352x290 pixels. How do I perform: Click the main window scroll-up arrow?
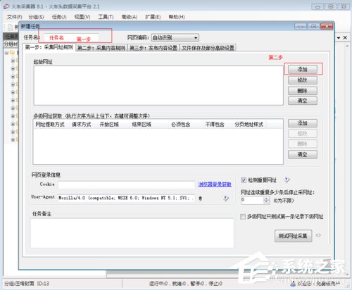tap(347, 46)
